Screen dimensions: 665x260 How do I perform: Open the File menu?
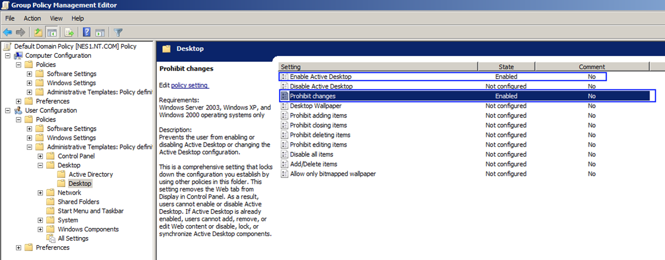pos(10,18)
